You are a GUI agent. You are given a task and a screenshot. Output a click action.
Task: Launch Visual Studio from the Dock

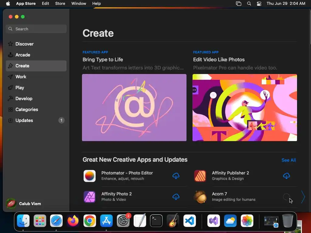coord(214,221)
